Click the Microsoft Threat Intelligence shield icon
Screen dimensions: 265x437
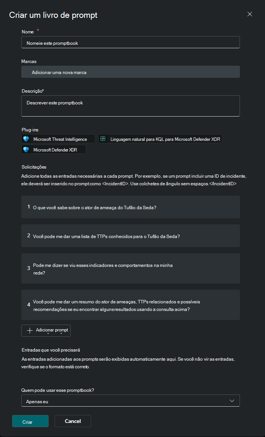(26, 139)
